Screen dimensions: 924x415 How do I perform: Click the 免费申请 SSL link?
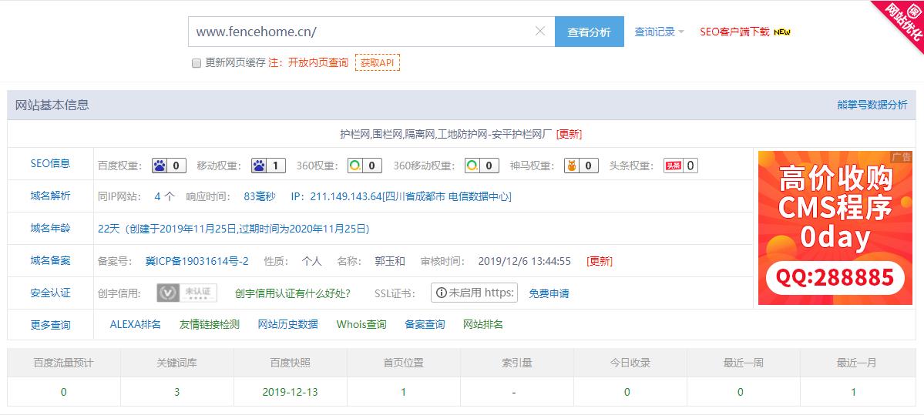click(x=549, y=293)
